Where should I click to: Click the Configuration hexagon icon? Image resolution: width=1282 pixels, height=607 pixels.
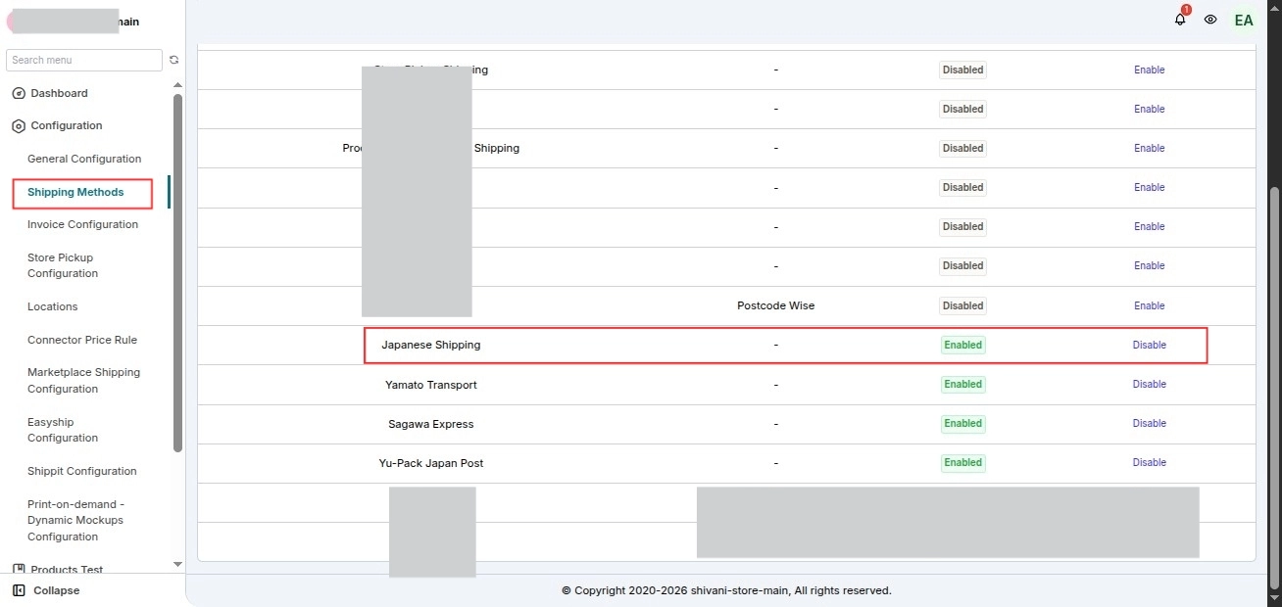pos(18,126)
